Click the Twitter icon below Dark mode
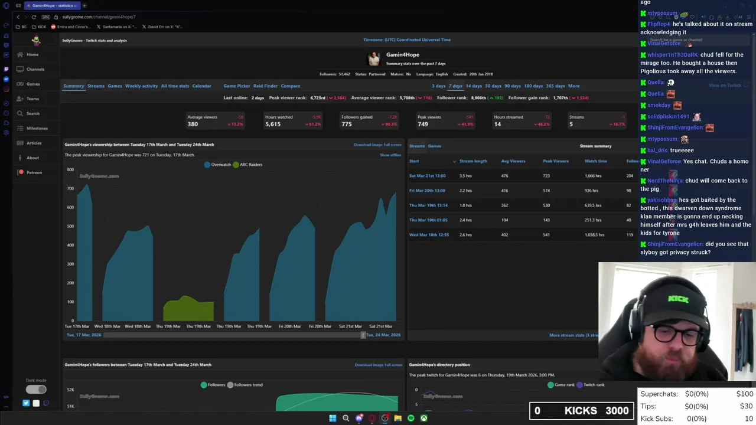 tap(26, 403)
